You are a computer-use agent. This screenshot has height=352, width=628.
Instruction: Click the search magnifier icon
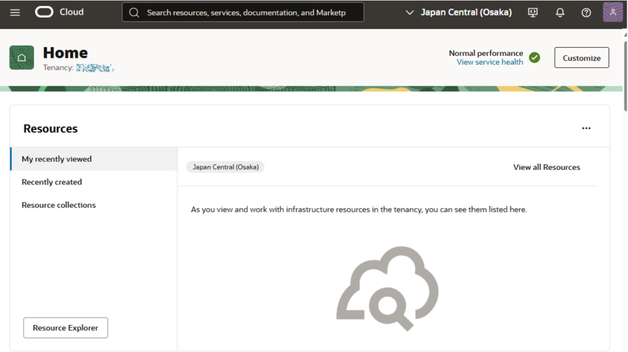point(134,12)
